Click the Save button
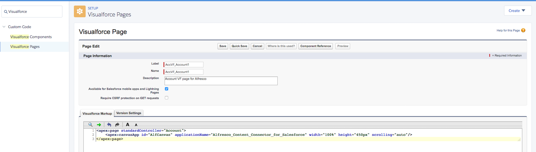536x152 pixels. point(223,46)
